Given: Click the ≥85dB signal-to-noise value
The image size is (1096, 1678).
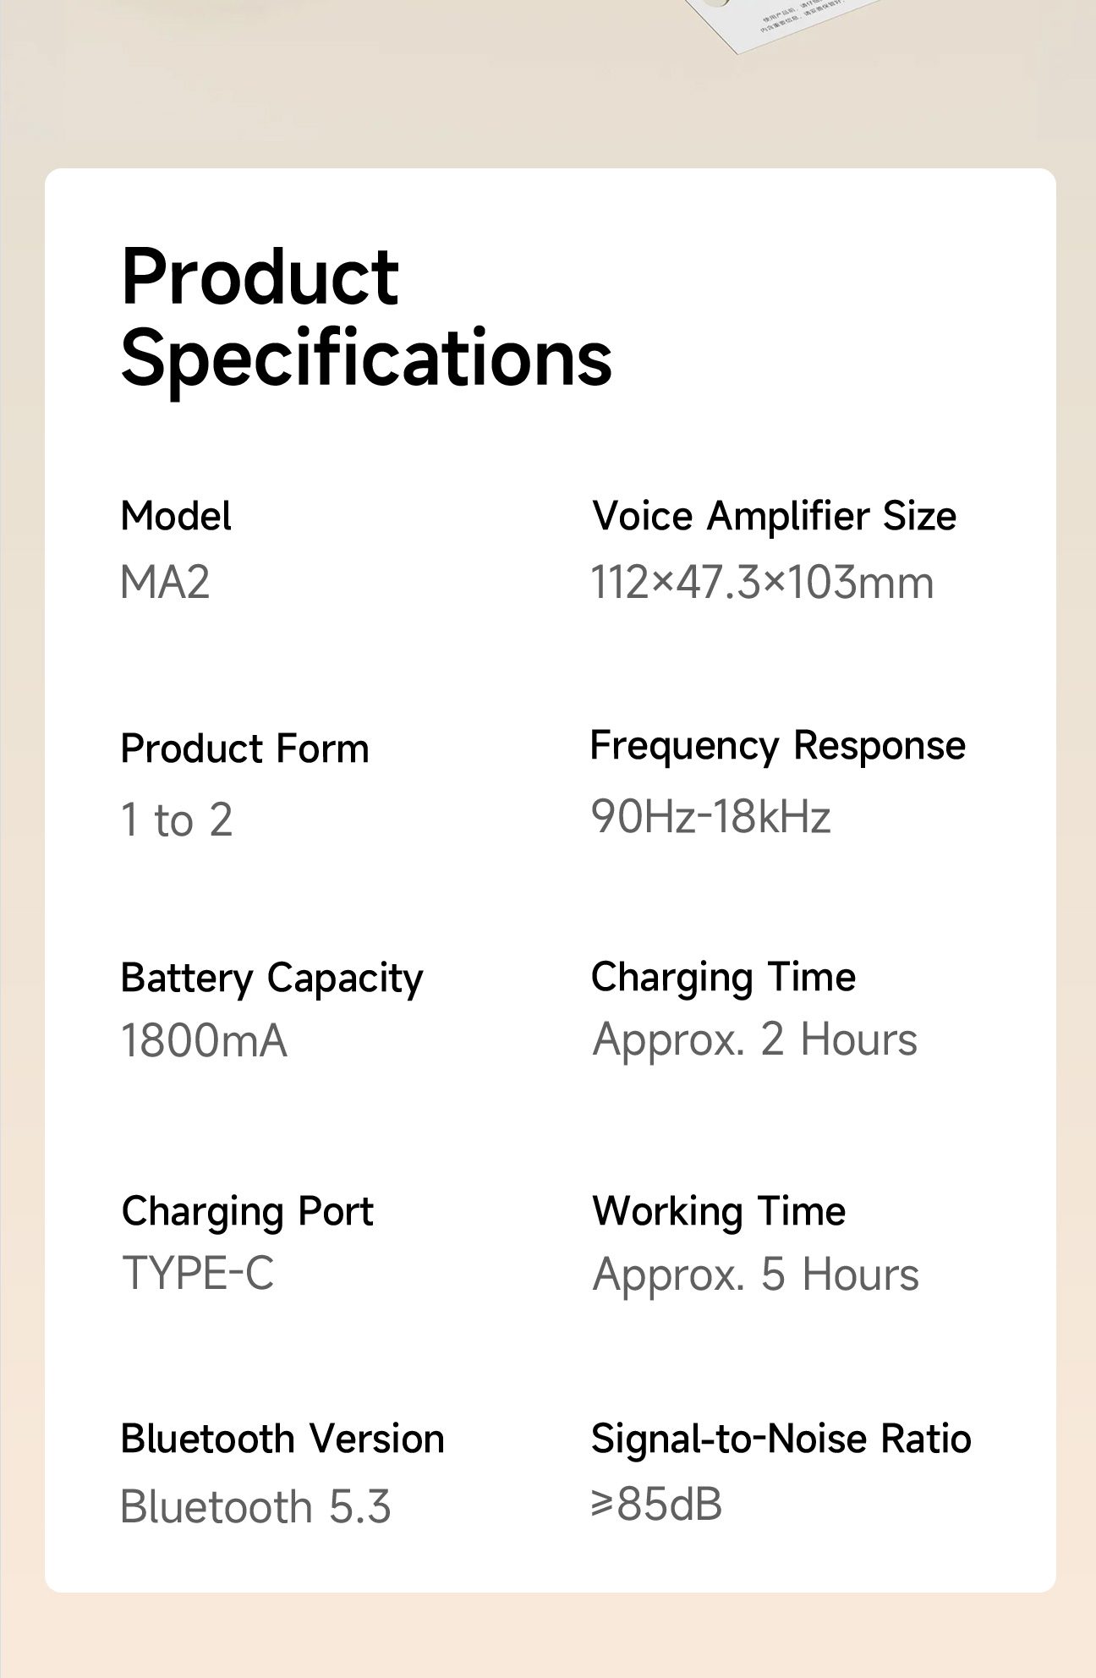Looking at the screenshot, I should pyautogui.click(x=657, y=1504).
